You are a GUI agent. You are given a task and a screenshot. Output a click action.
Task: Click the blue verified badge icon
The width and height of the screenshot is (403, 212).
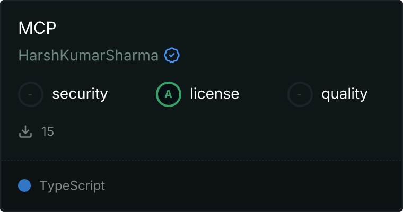tap(172, 55)
